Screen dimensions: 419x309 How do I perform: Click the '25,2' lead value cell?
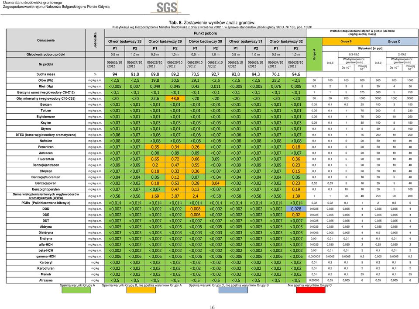[x=276, y=80]
